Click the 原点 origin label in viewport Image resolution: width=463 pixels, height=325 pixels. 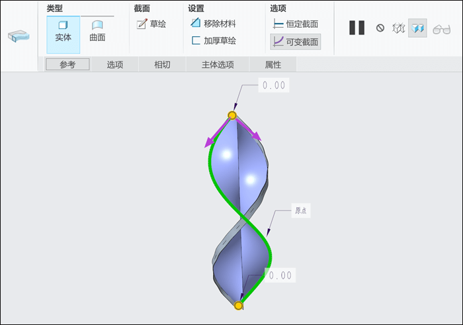[x=300, y=210]
